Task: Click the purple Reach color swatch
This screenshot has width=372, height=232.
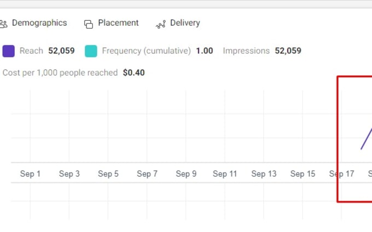Action: click(x=9, y=51)
